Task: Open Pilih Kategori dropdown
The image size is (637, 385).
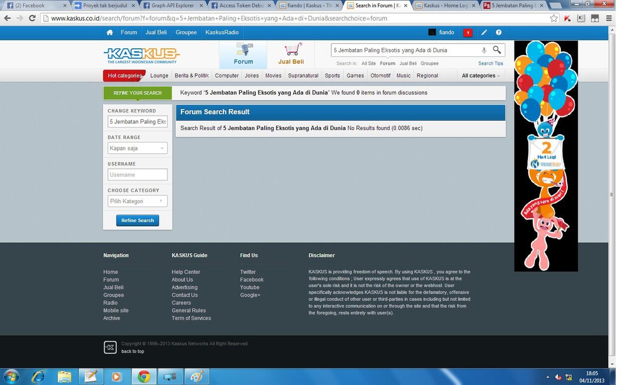Action: pyautogui.click(x=137, y=201)
